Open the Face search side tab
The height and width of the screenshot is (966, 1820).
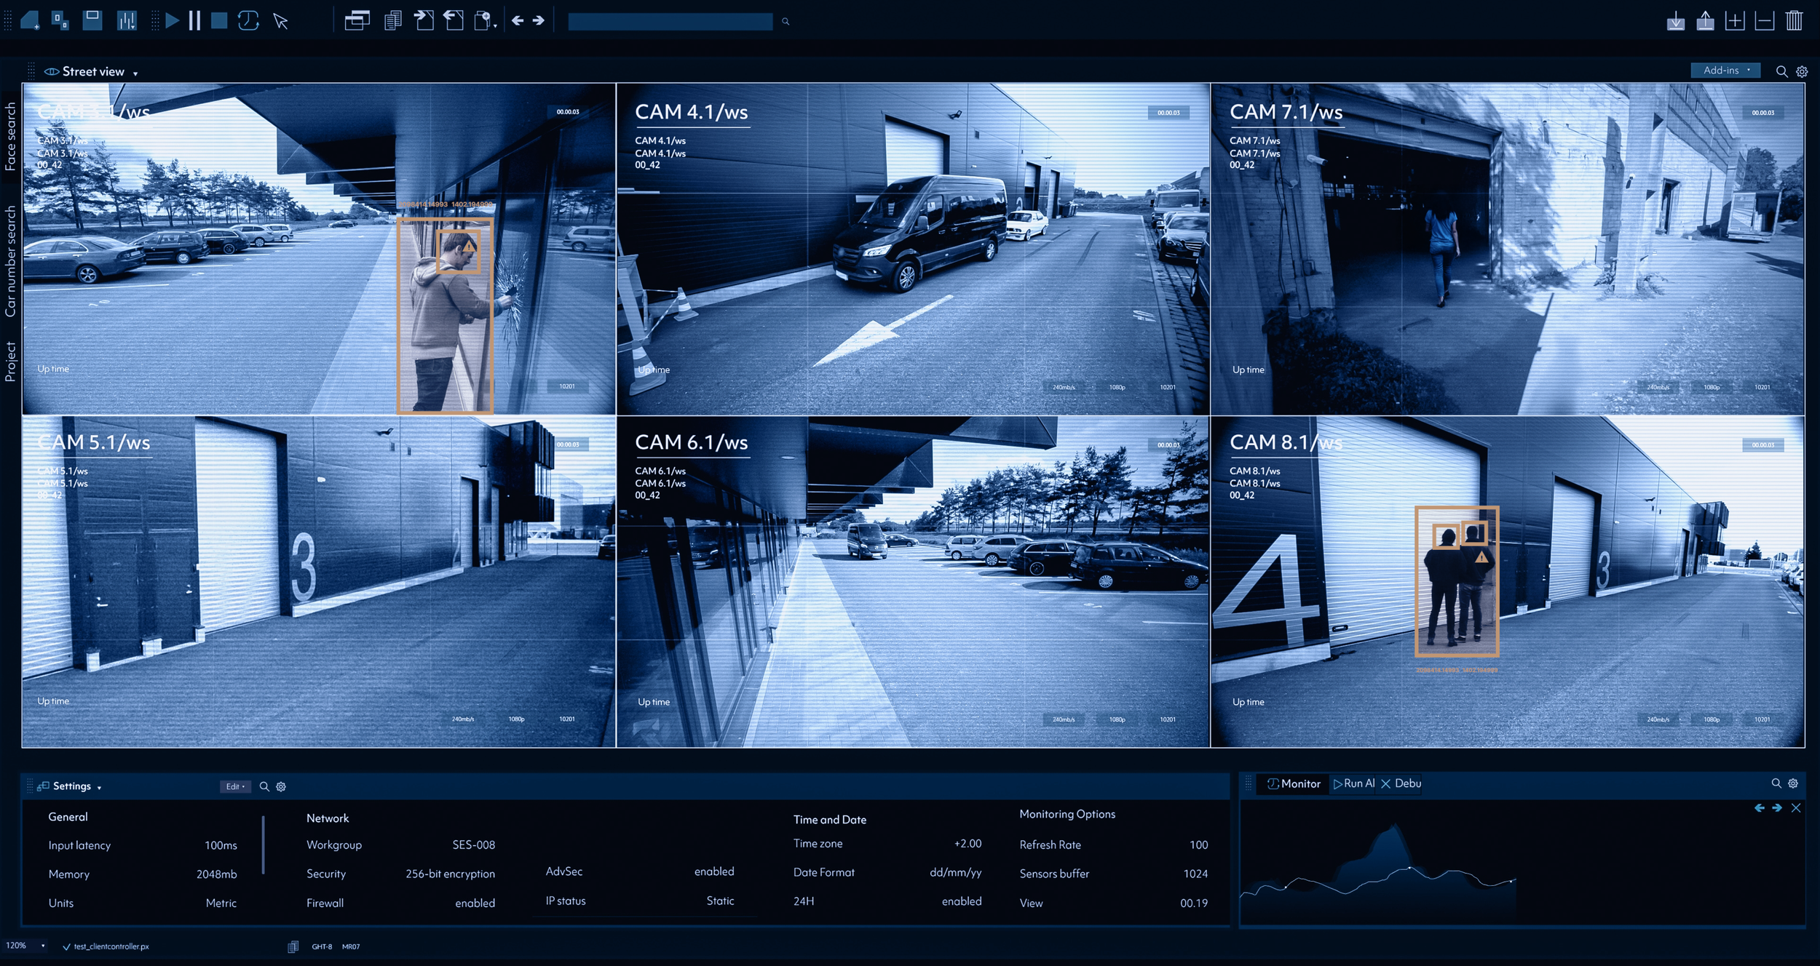click(x=10, y=136)
